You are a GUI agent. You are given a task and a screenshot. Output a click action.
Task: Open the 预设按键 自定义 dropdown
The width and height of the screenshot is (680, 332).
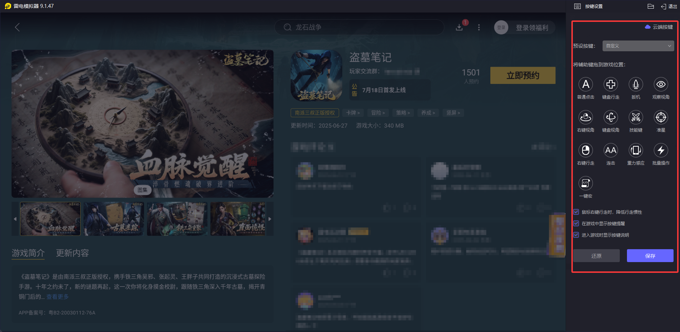(638, 46)
